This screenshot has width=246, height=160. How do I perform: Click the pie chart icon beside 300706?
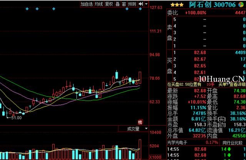click(241, 5)
